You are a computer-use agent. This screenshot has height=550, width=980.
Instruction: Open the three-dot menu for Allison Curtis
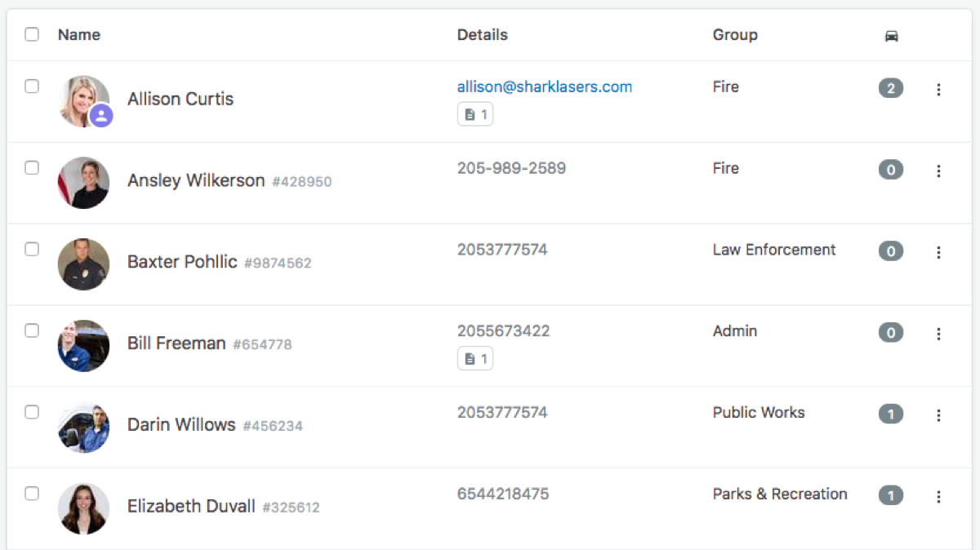(x=938, y=90)
